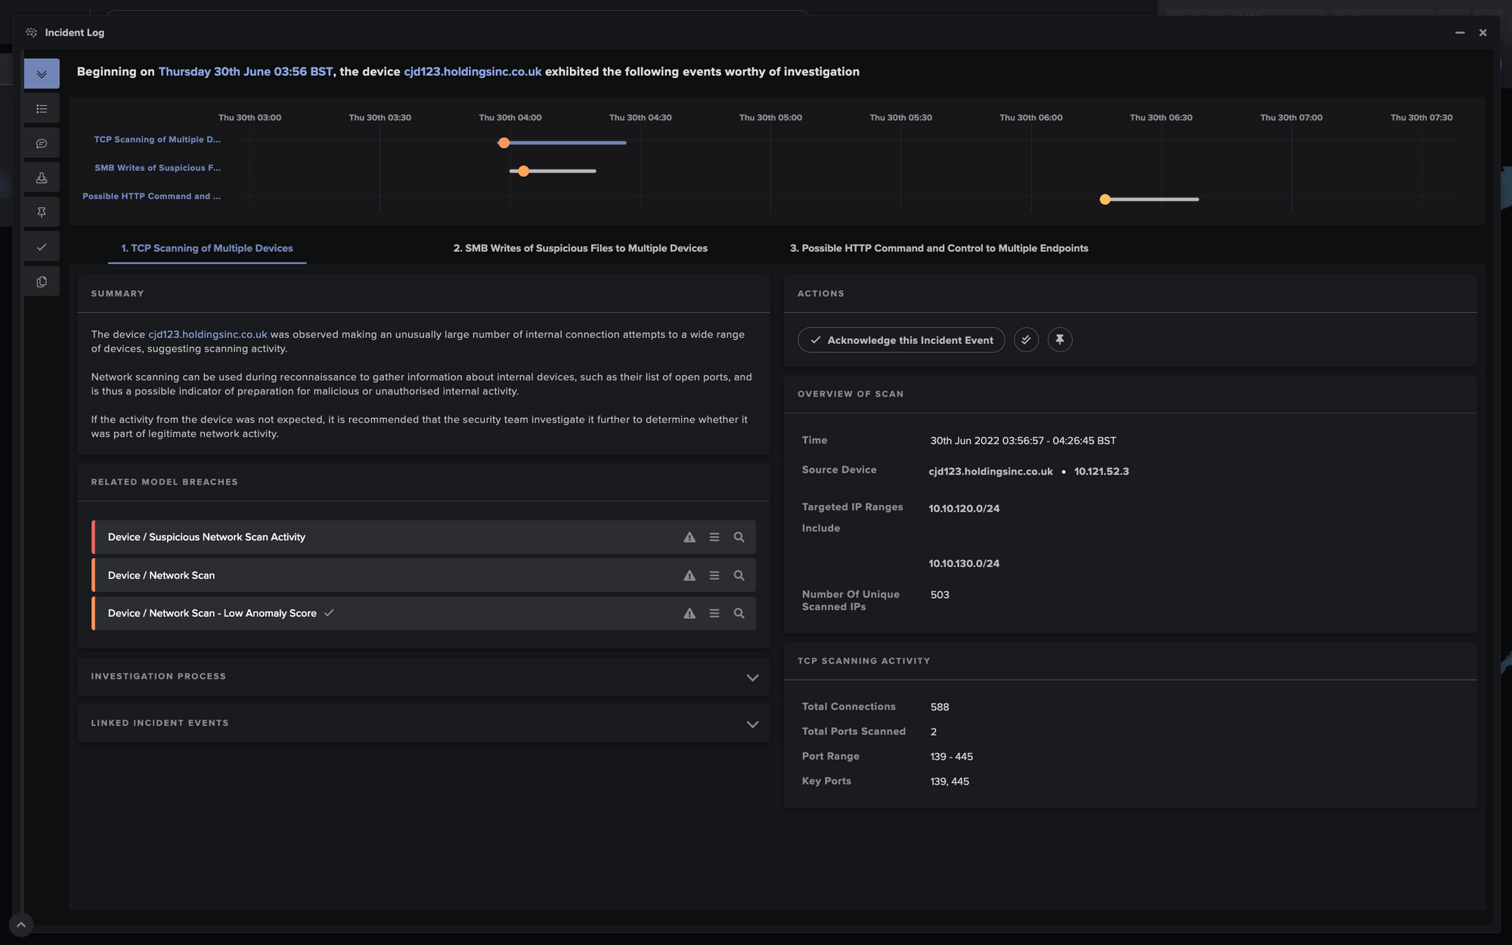Click the download sidebar icon
This screenshot has width=1512, height=945.
click(x=42, y=178)
